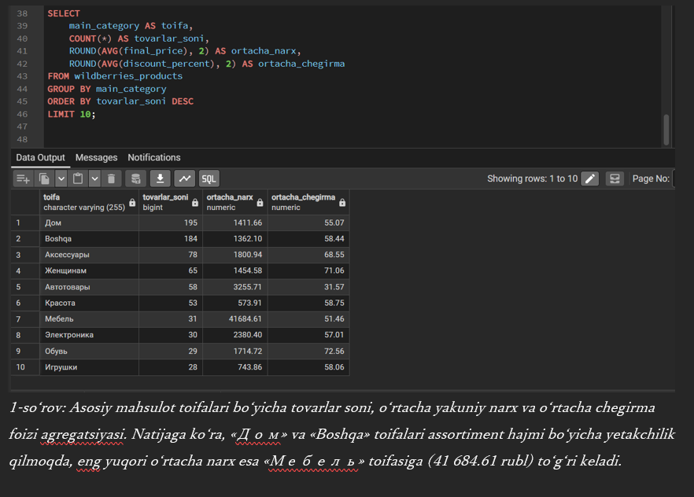Screen dimensions: 694x497
Task: Click the LIMIT 10 line in editor
Action: click(72, 114)
